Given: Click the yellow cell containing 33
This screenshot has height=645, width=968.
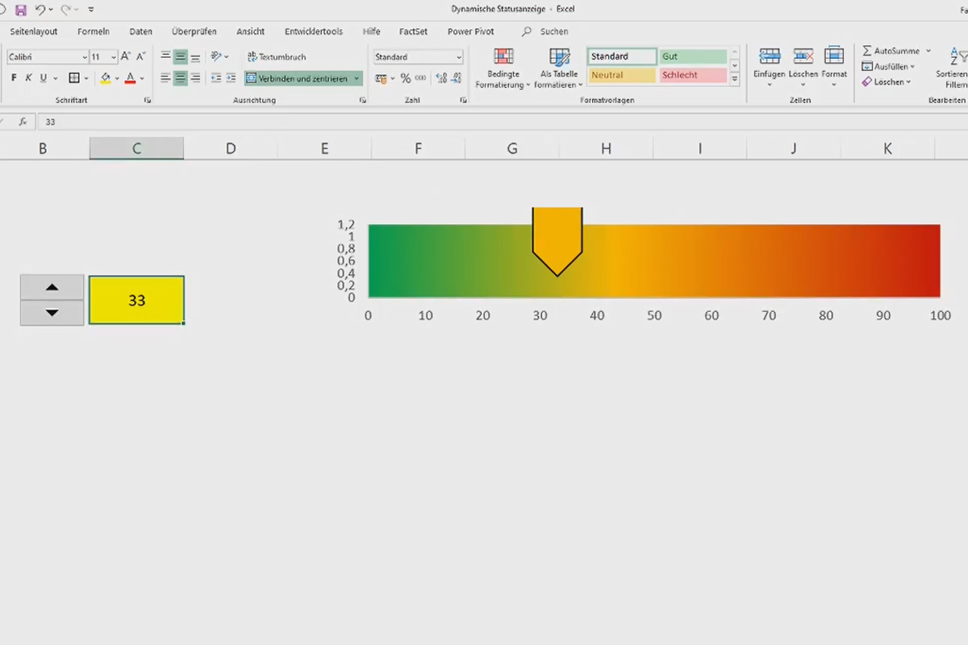Looking at the screenshot, I should click(136, 300).
